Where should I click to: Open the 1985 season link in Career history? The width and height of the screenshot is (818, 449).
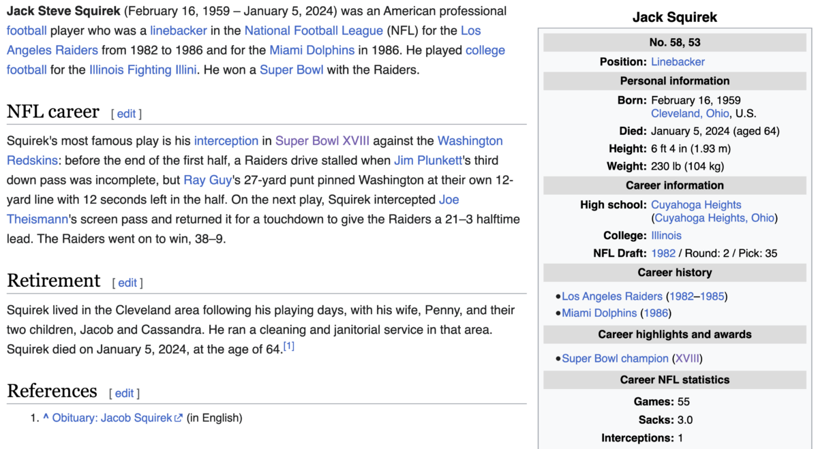pyautogui.click(x=712, y=296)
